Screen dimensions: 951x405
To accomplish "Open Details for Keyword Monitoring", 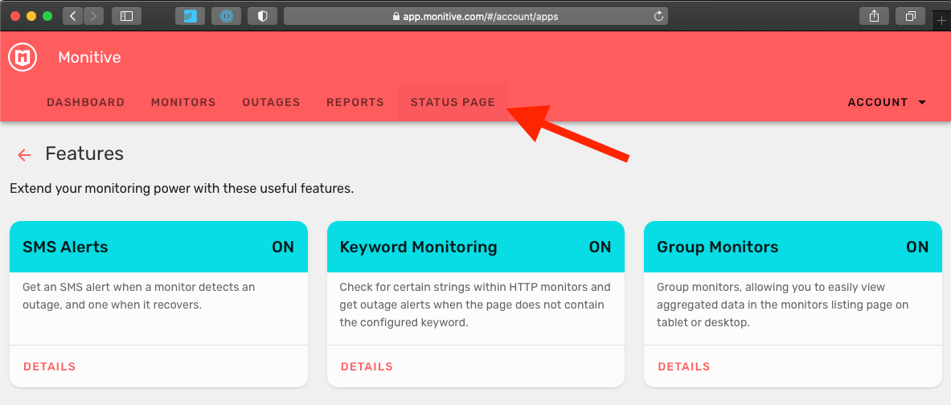I will tap(367, 366).
